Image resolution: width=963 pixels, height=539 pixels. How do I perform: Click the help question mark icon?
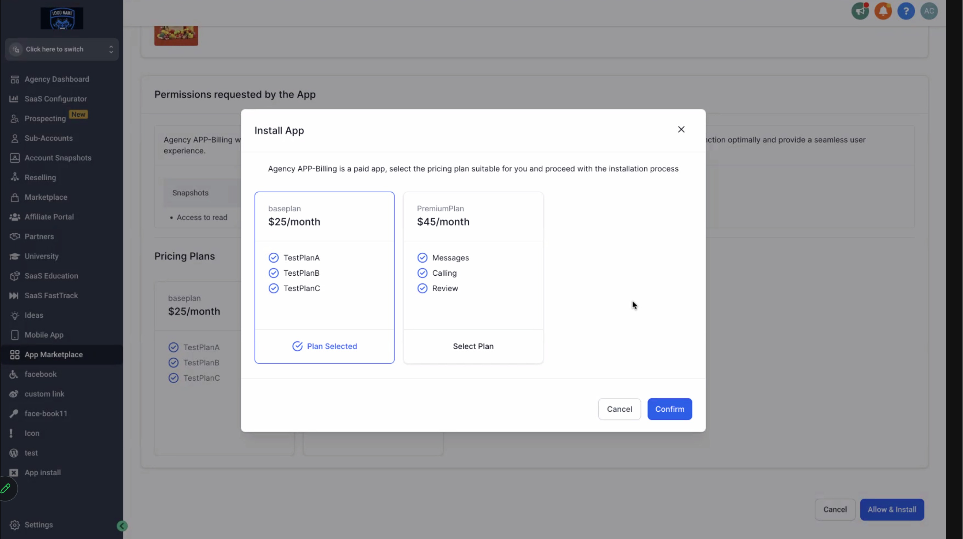906,11
